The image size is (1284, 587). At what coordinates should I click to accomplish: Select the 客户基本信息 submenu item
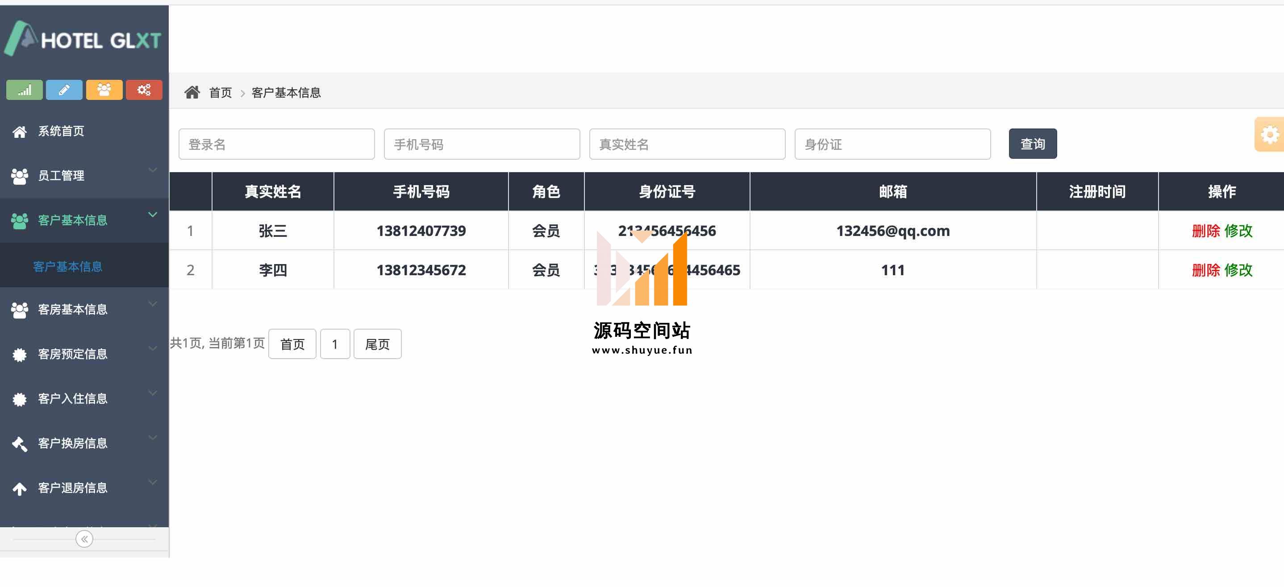67,267
